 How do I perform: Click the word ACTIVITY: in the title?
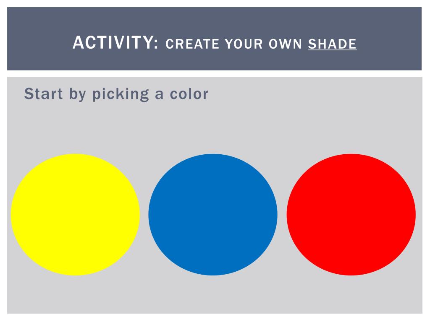(115, 42)
